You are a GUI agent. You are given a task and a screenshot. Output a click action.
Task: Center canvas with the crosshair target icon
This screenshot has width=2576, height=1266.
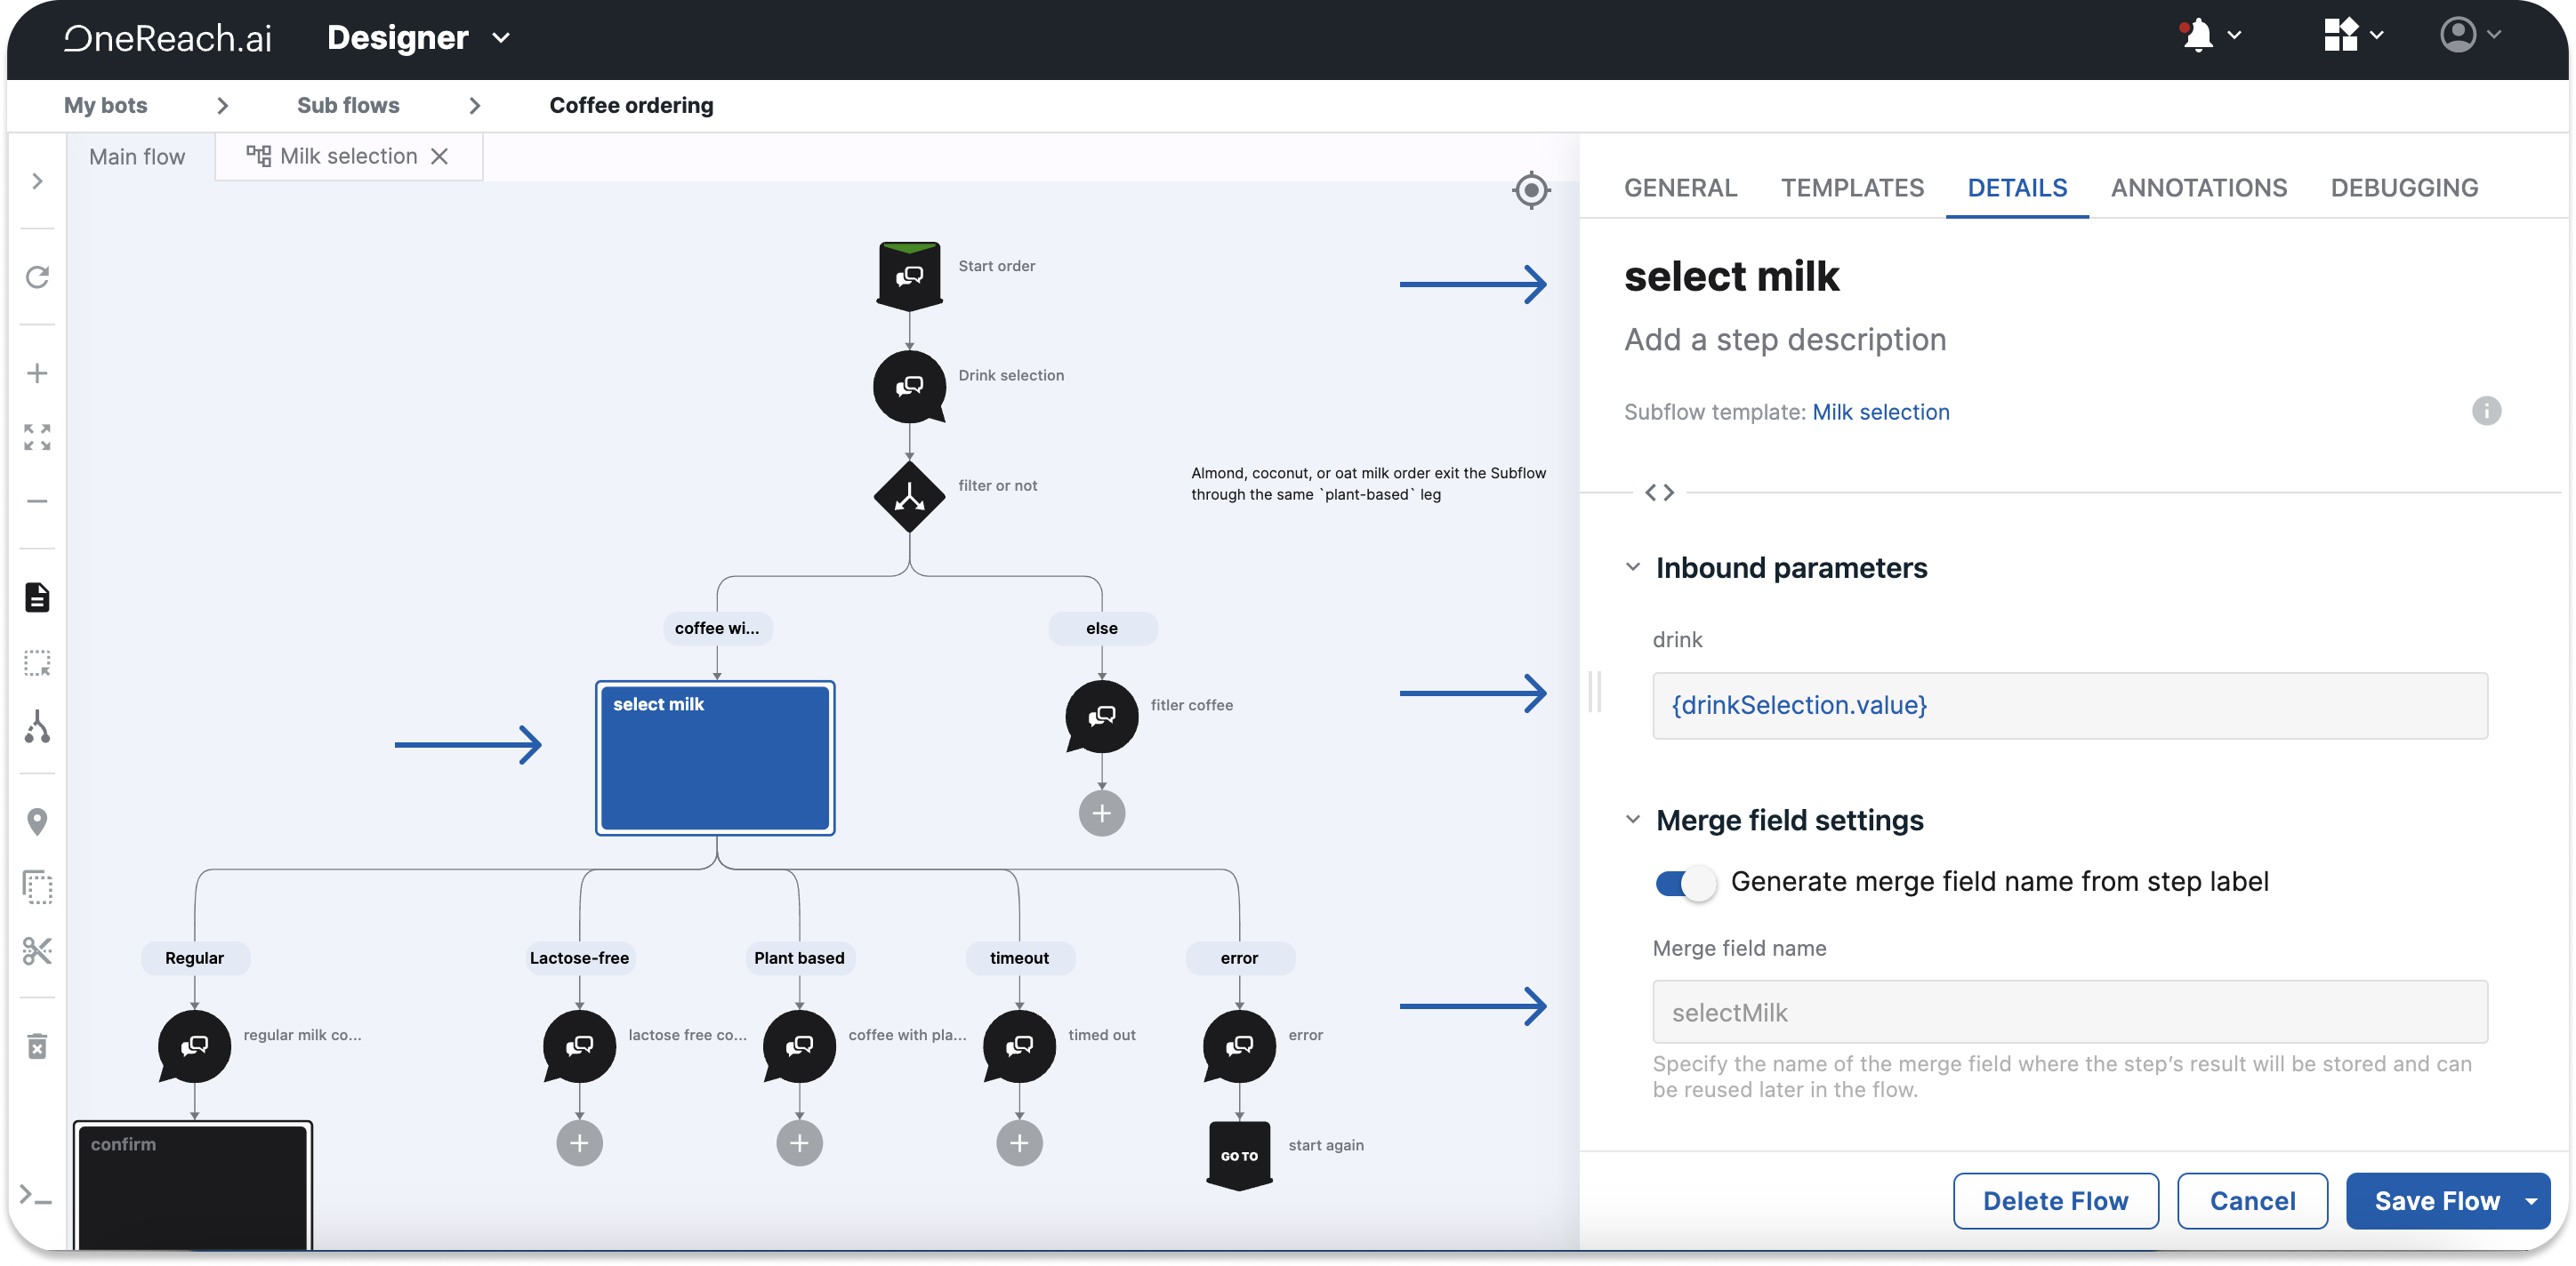[x=1531, y=190]
